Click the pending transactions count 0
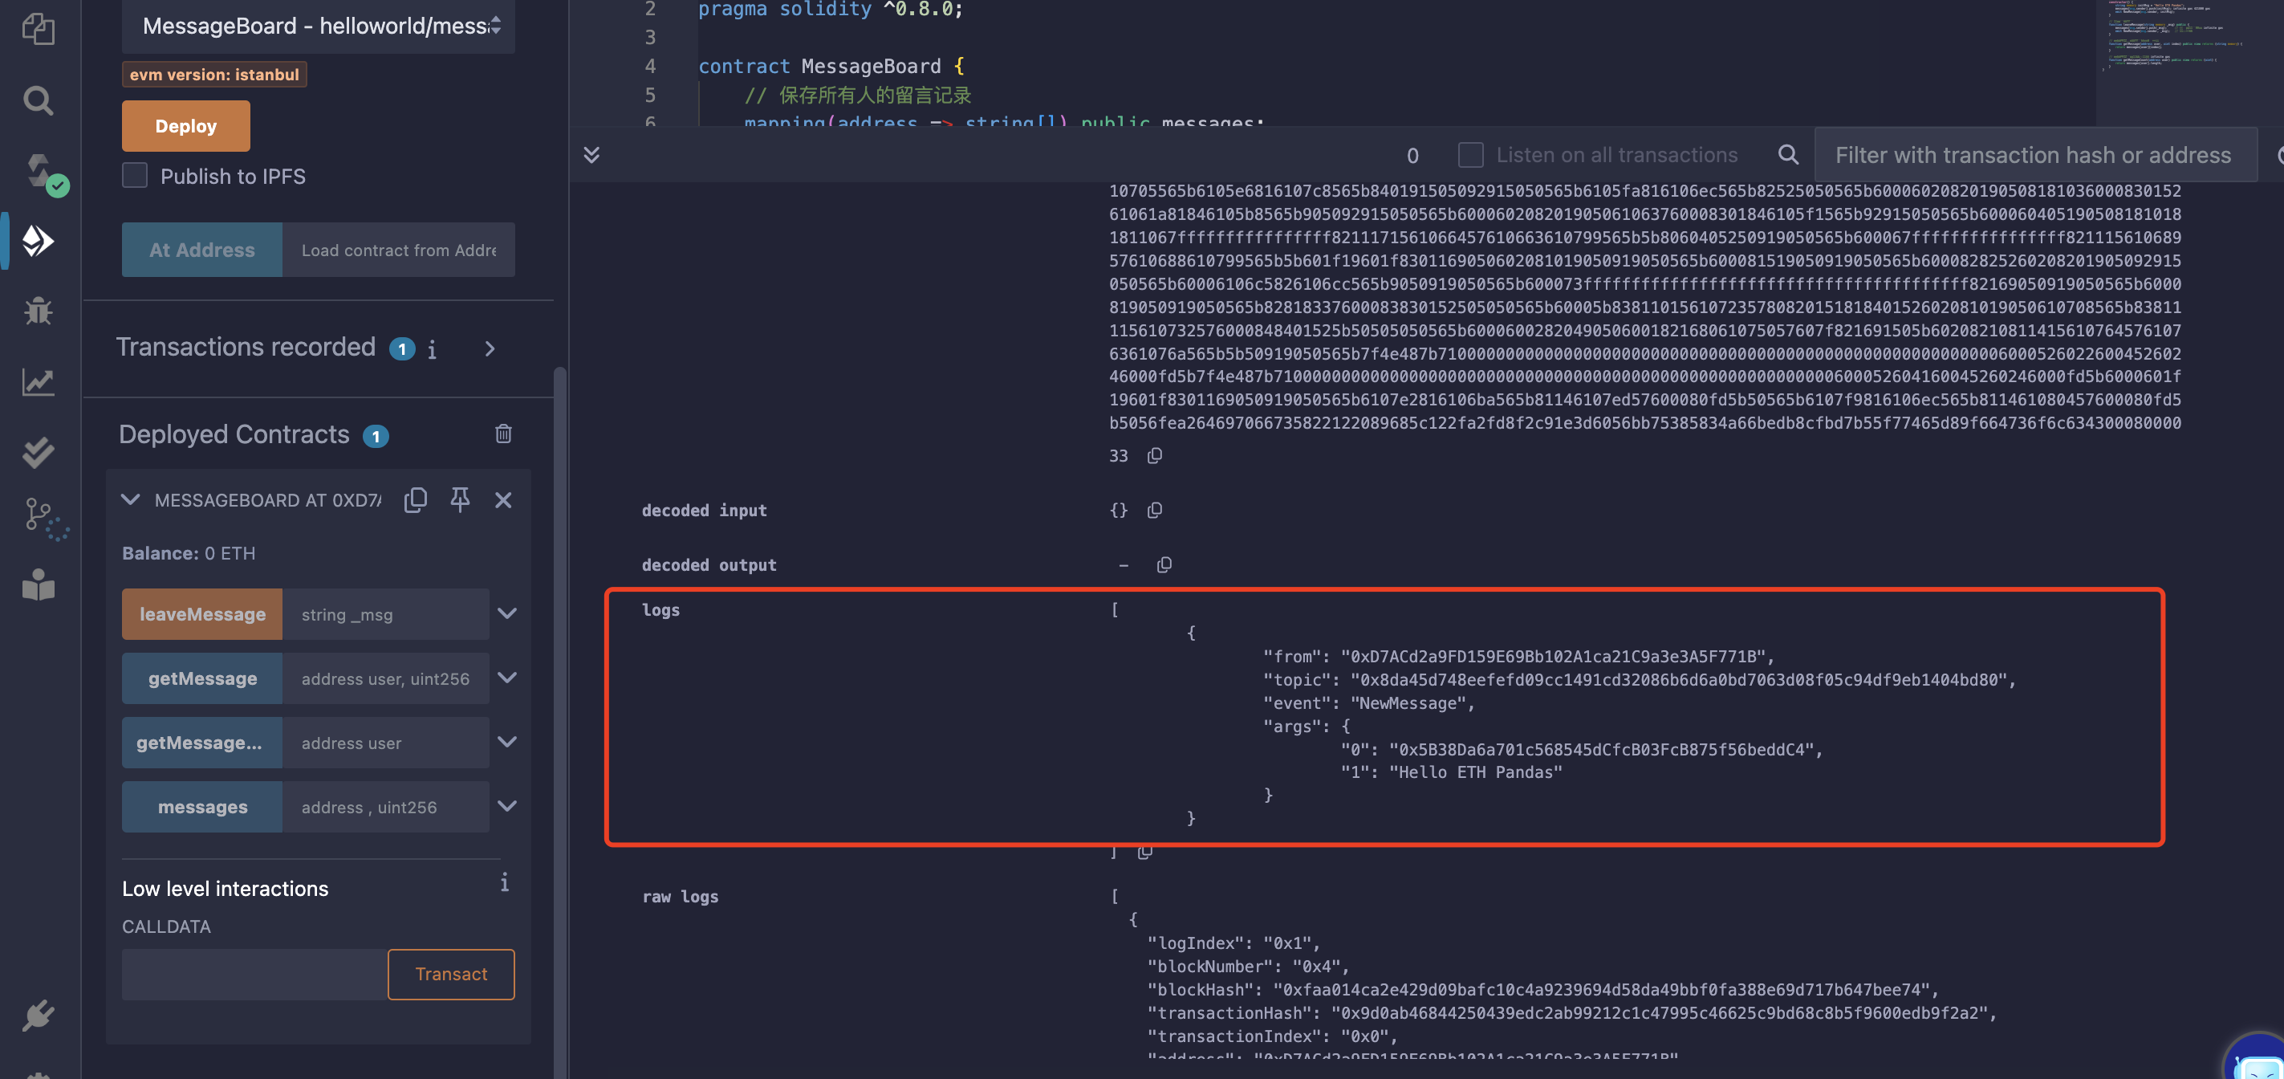 point(1412,155)
